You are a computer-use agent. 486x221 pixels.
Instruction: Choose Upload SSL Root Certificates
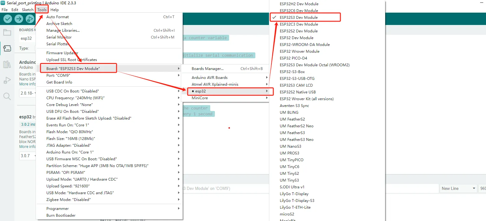109,60
